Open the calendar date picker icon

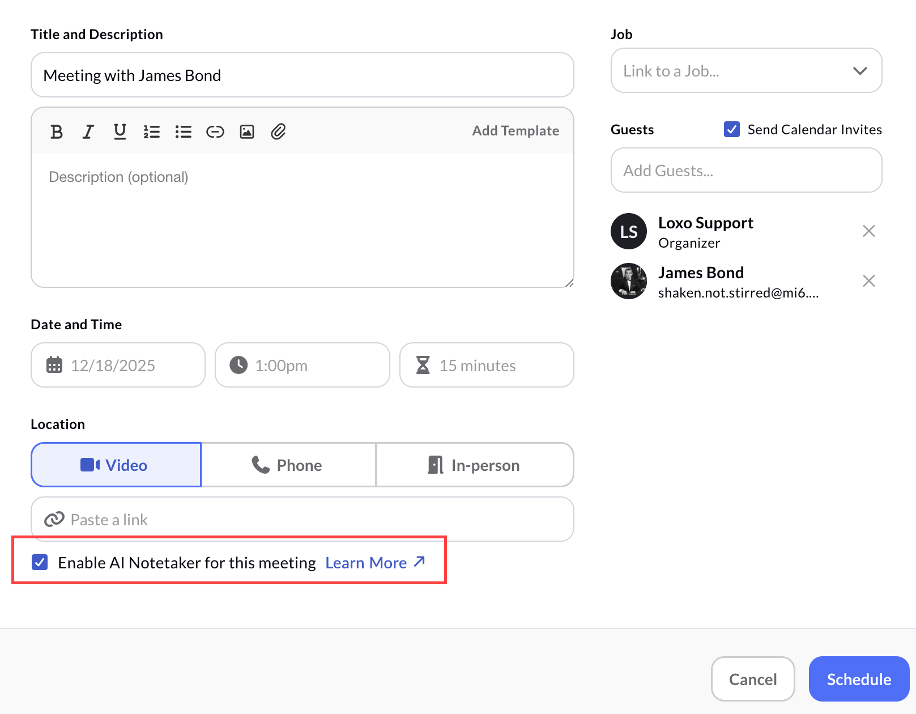[54, 365]
